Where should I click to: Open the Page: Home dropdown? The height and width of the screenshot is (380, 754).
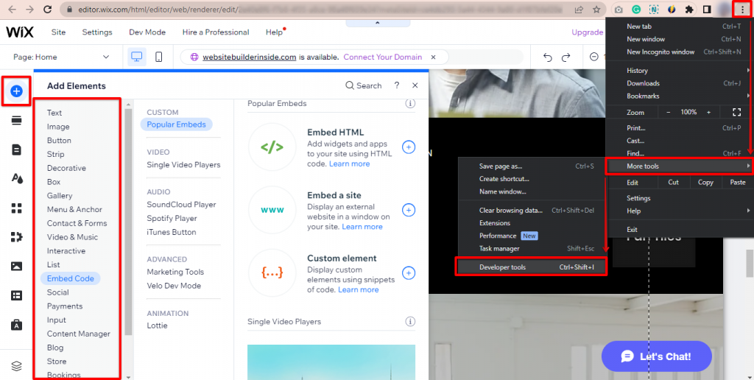62,57
